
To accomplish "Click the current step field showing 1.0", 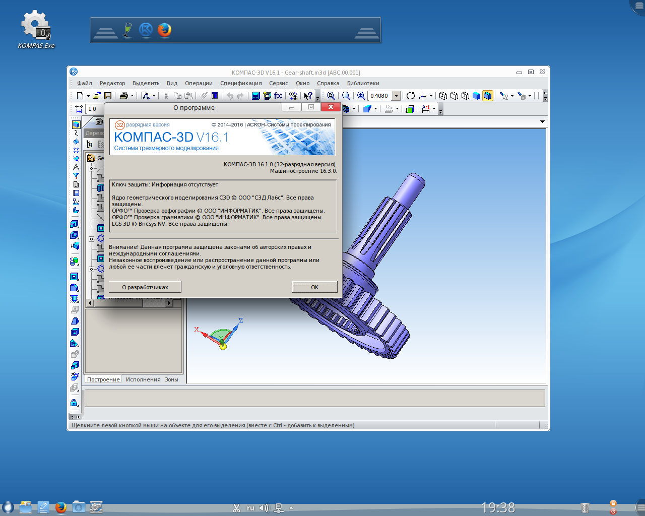I will pyautogui.click(x=94, y=109).
